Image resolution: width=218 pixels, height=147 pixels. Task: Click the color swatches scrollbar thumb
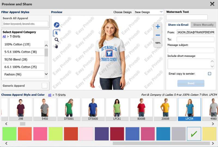click(x=161, y=143)
